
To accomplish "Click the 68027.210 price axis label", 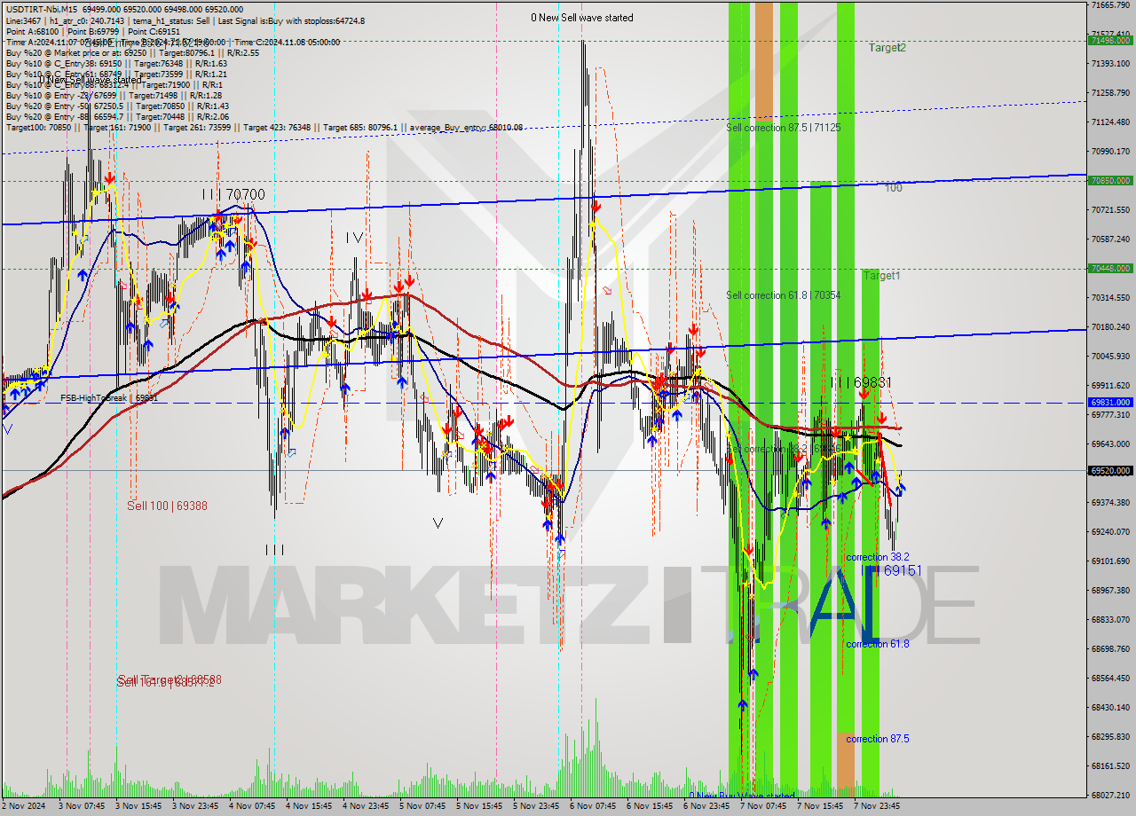I will (x=1110, y=796).
